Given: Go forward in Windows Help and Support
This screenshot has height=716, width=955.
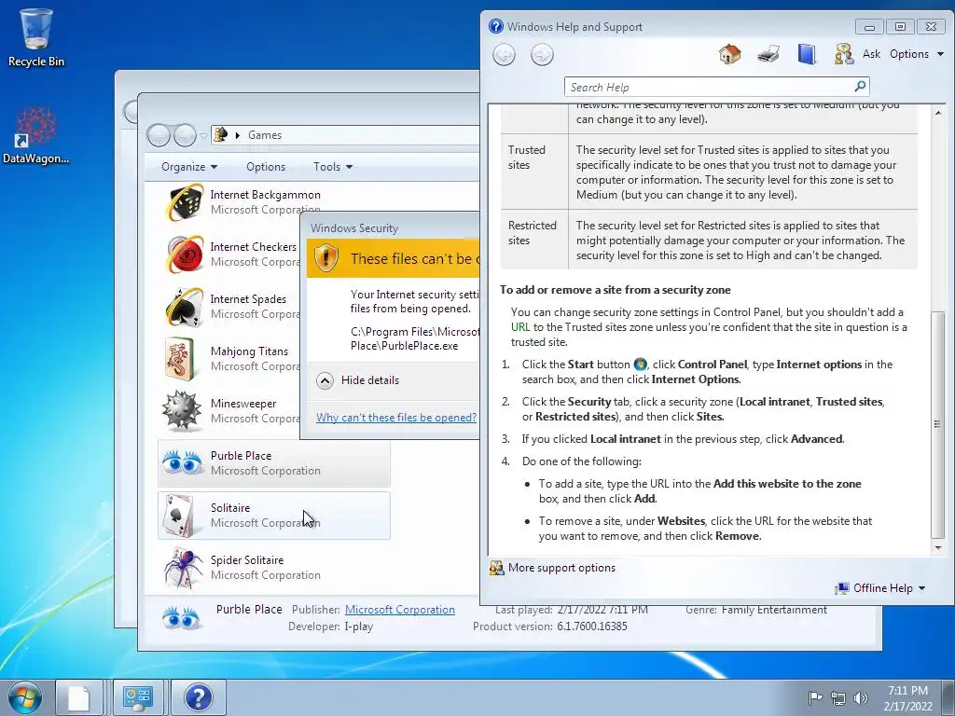Looking at the screenshot, I should 542,55.
